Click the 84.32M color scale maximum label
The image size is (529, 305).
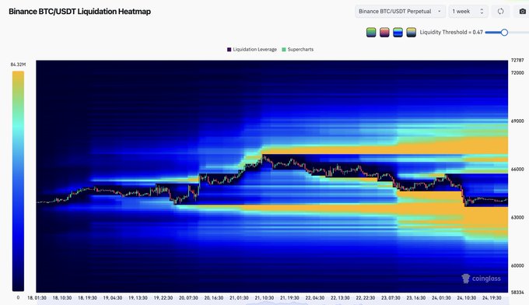click(18, 65)
